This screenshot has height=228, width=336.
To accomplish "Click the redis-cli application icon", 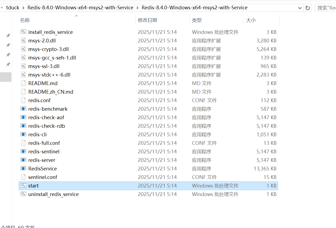I will (23, 134).
